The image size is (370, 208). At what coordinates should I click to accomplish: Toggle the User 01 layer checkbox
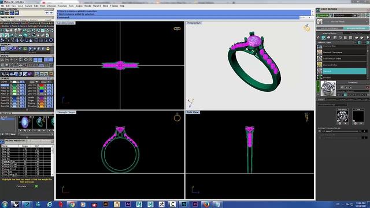pos(38,85)
